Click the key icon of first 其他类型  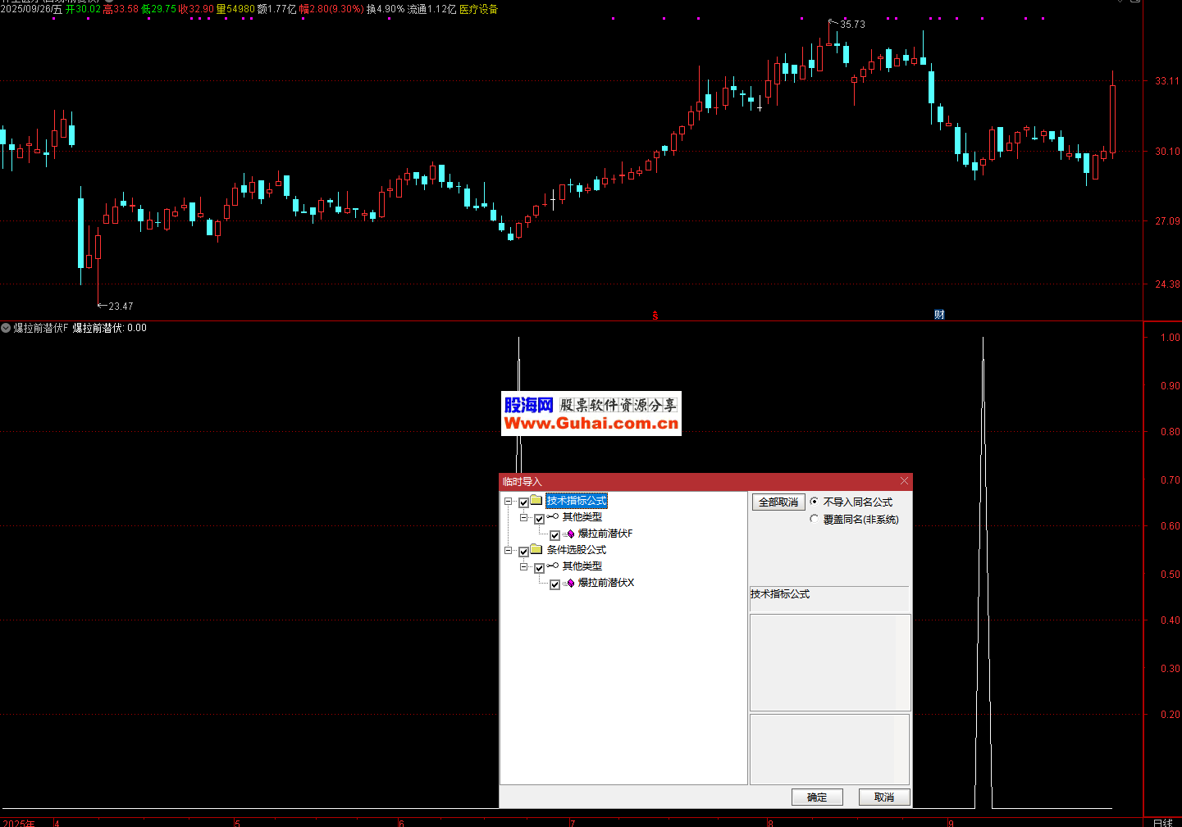tap(553, 517)
